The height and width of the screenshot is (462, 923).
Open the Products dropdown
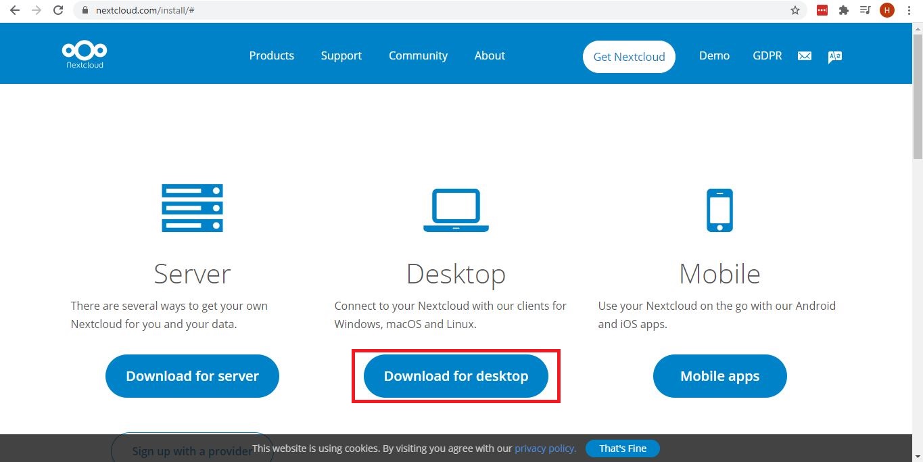coord(271,55)
